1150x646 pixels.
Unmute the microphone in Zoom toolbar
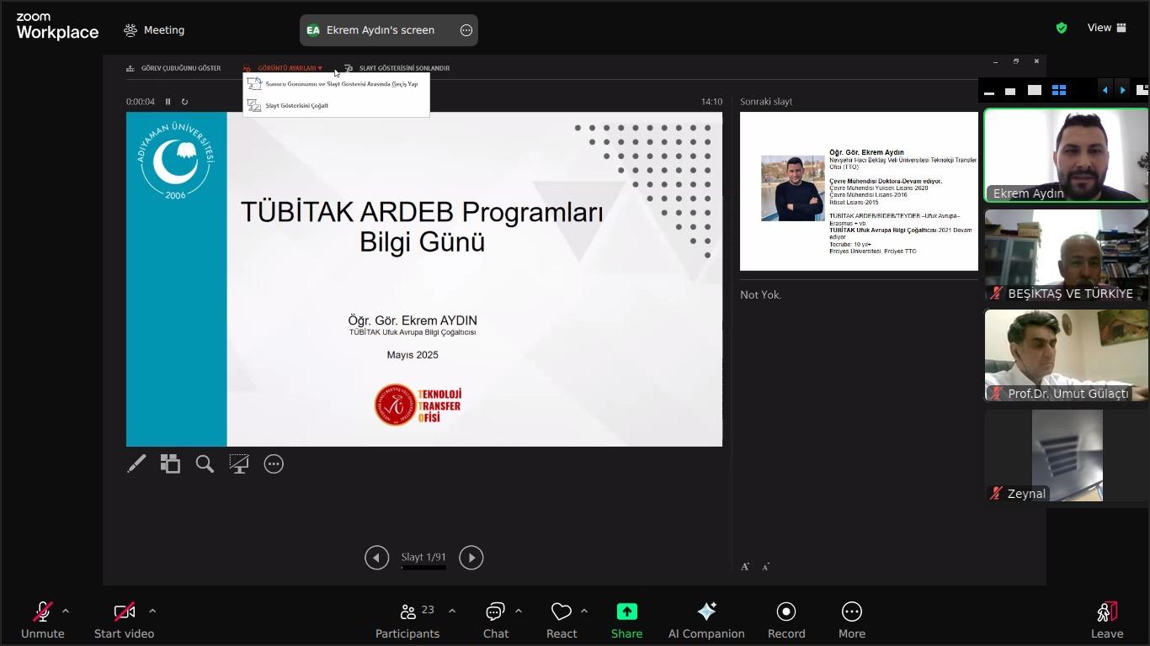[x=42, y=620]
